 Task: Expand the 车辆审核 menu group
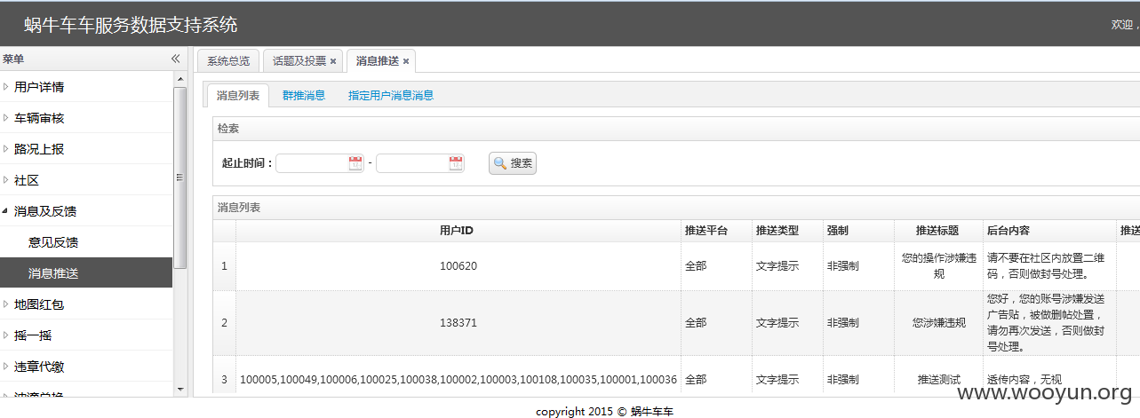coord(86,118)
